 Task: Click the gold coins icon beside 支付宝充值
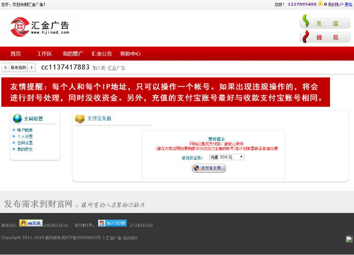[80, 119]
